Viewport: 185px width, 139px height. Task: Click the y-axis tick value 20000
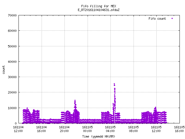[x=12, y=92]
